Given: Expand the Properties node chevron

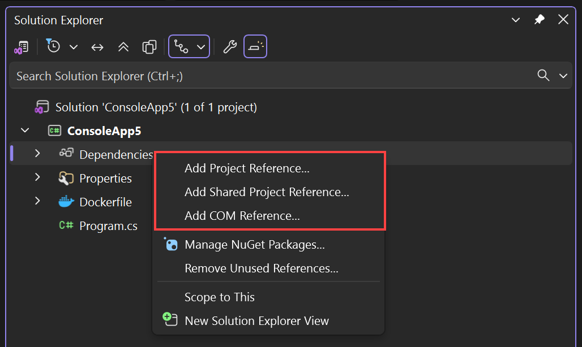Looking at the screenshot, I should pos(37,178).
